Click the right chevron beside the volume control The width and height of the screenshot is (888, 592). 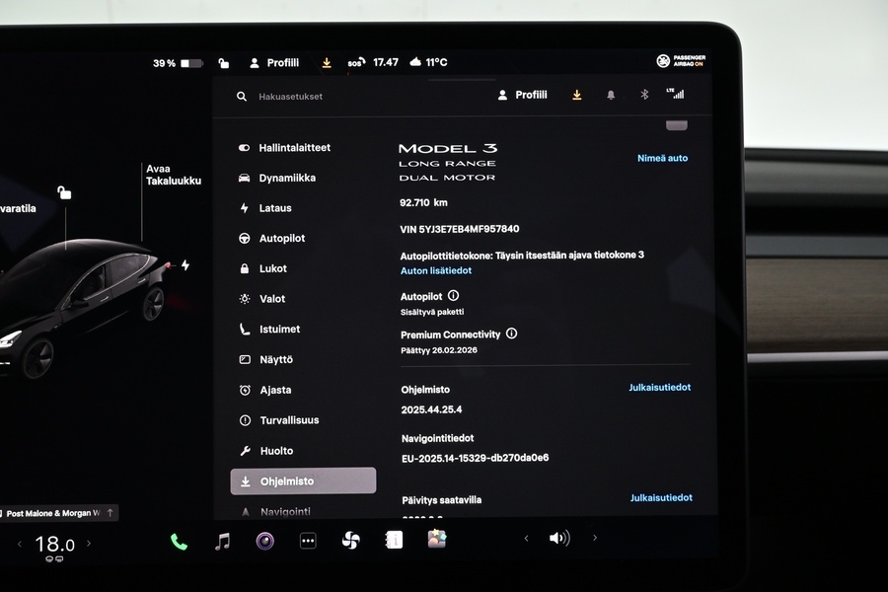595,539
